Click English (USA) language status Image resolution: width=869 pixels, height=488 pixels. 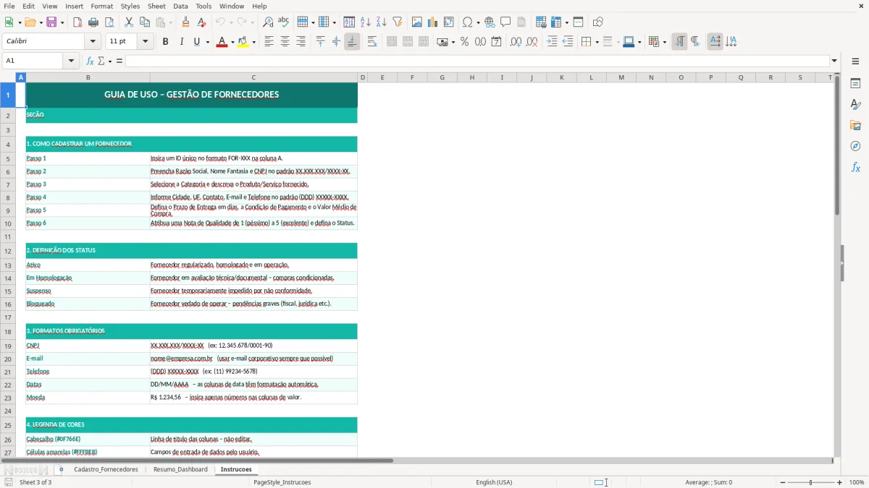[494, 482]
